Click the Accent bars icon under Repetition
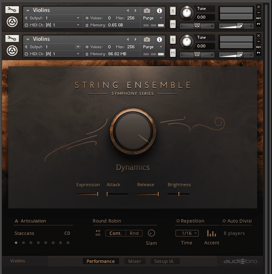This screenshot has height=274, width=272. click(x=211, y=233)
